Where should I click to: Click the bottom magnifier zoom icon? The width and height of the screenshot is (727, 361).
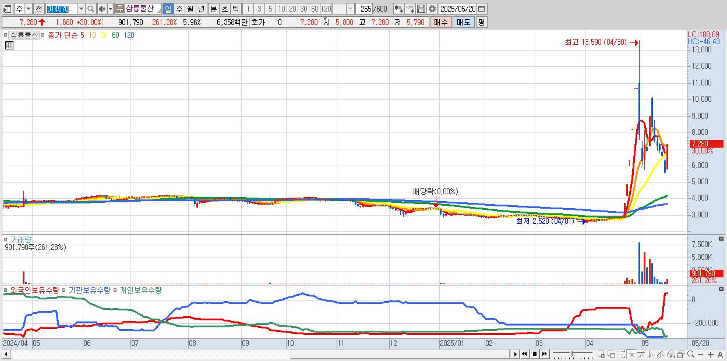point(691,354)
